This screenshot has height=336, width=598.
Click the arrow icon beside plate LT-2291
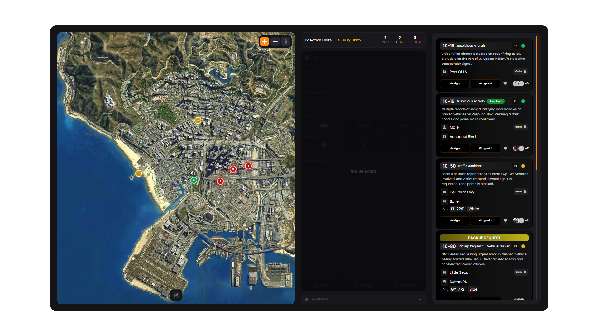(x=445, y=209)
